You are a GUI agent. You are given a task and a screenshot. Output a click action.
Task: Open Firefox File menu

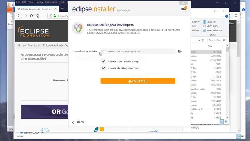click(x=18, y=2)
